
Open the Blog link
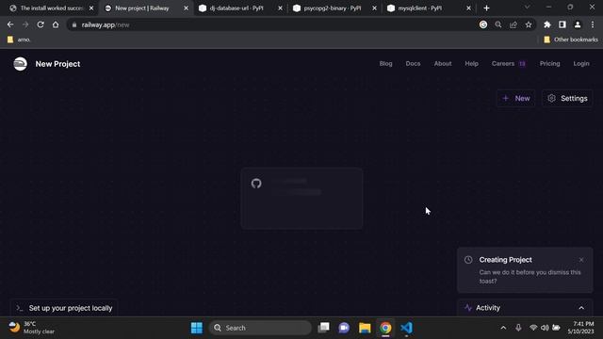(385, 64)
